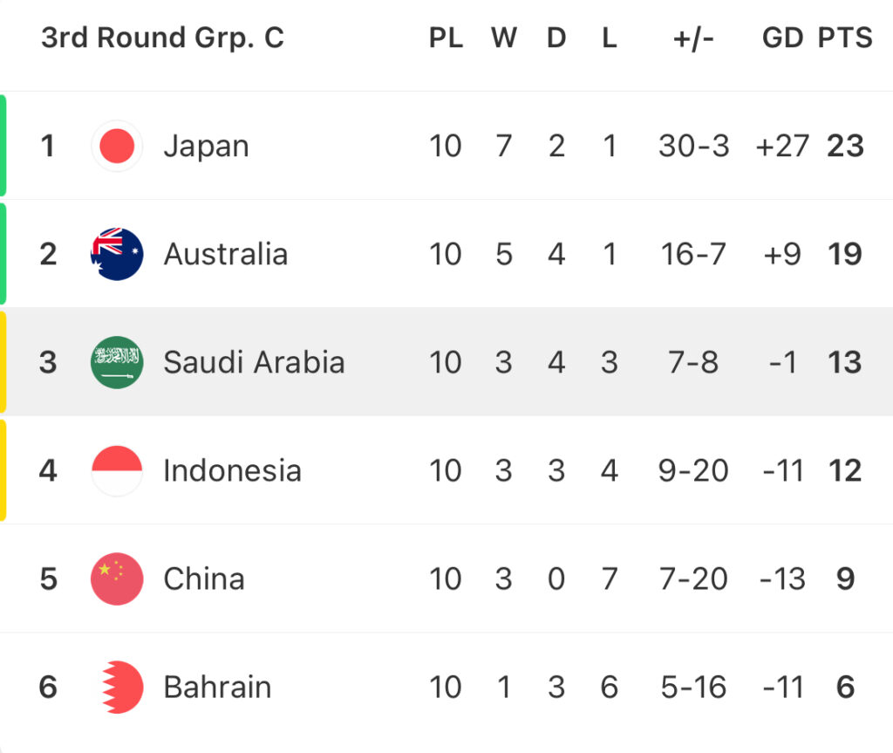Viewport: 893px width, 753px height.
Task: Open the Indonesia team name
Action: [x=232, y=471]
